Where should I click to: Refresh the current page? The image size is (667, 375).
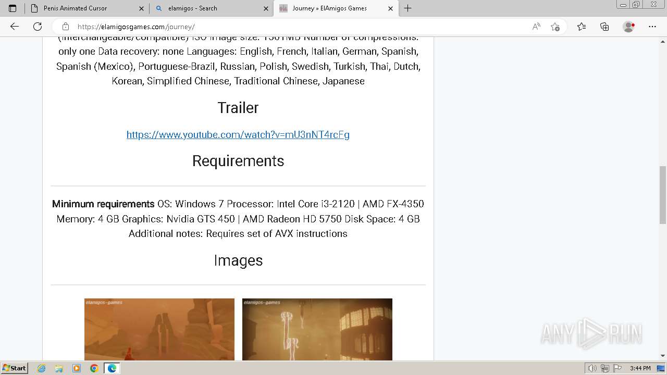(x=38, y=27)
